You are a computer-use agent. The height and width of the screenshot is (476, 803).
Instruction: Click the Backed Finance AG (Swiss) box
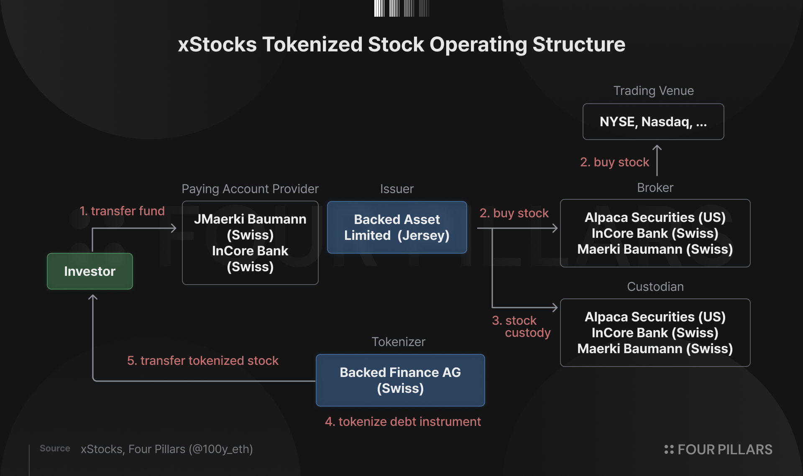[x=400, y=380]
